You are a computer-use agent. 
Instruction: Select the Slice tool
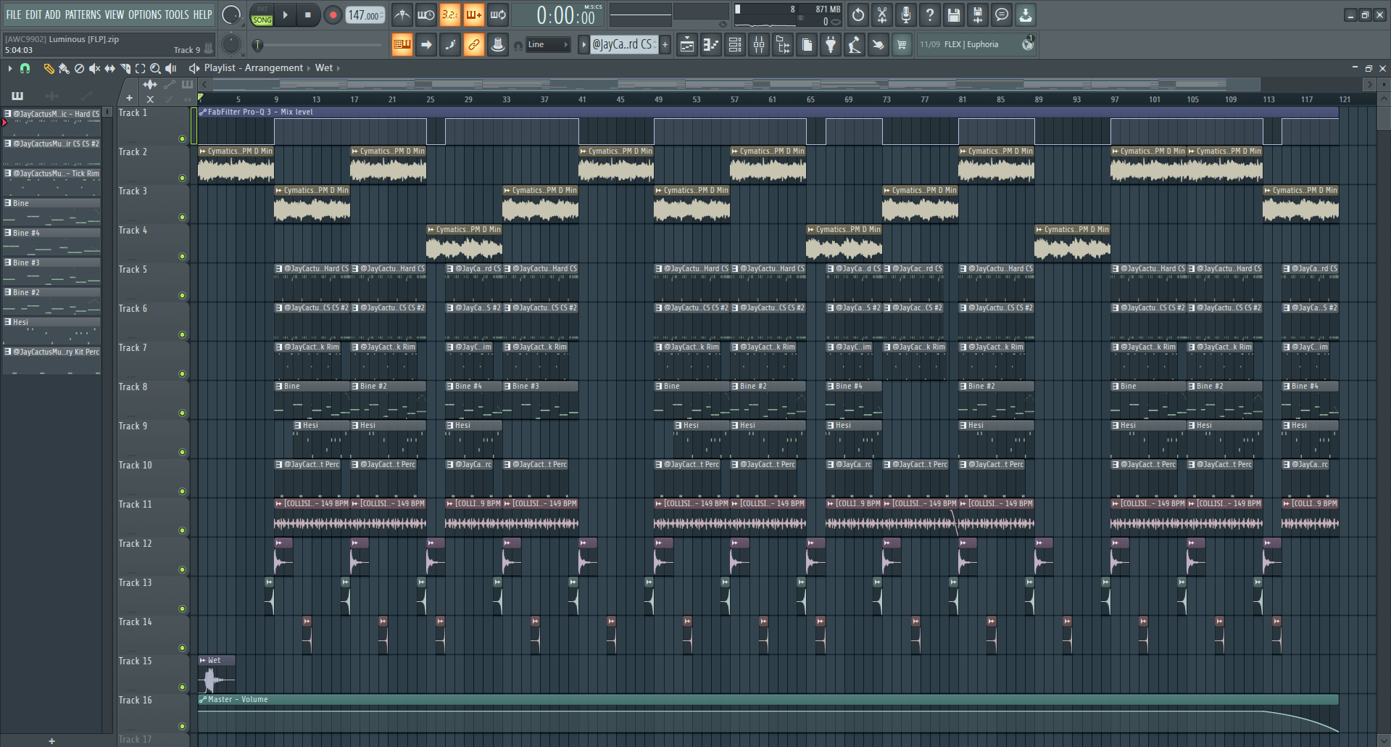[125, 68]
